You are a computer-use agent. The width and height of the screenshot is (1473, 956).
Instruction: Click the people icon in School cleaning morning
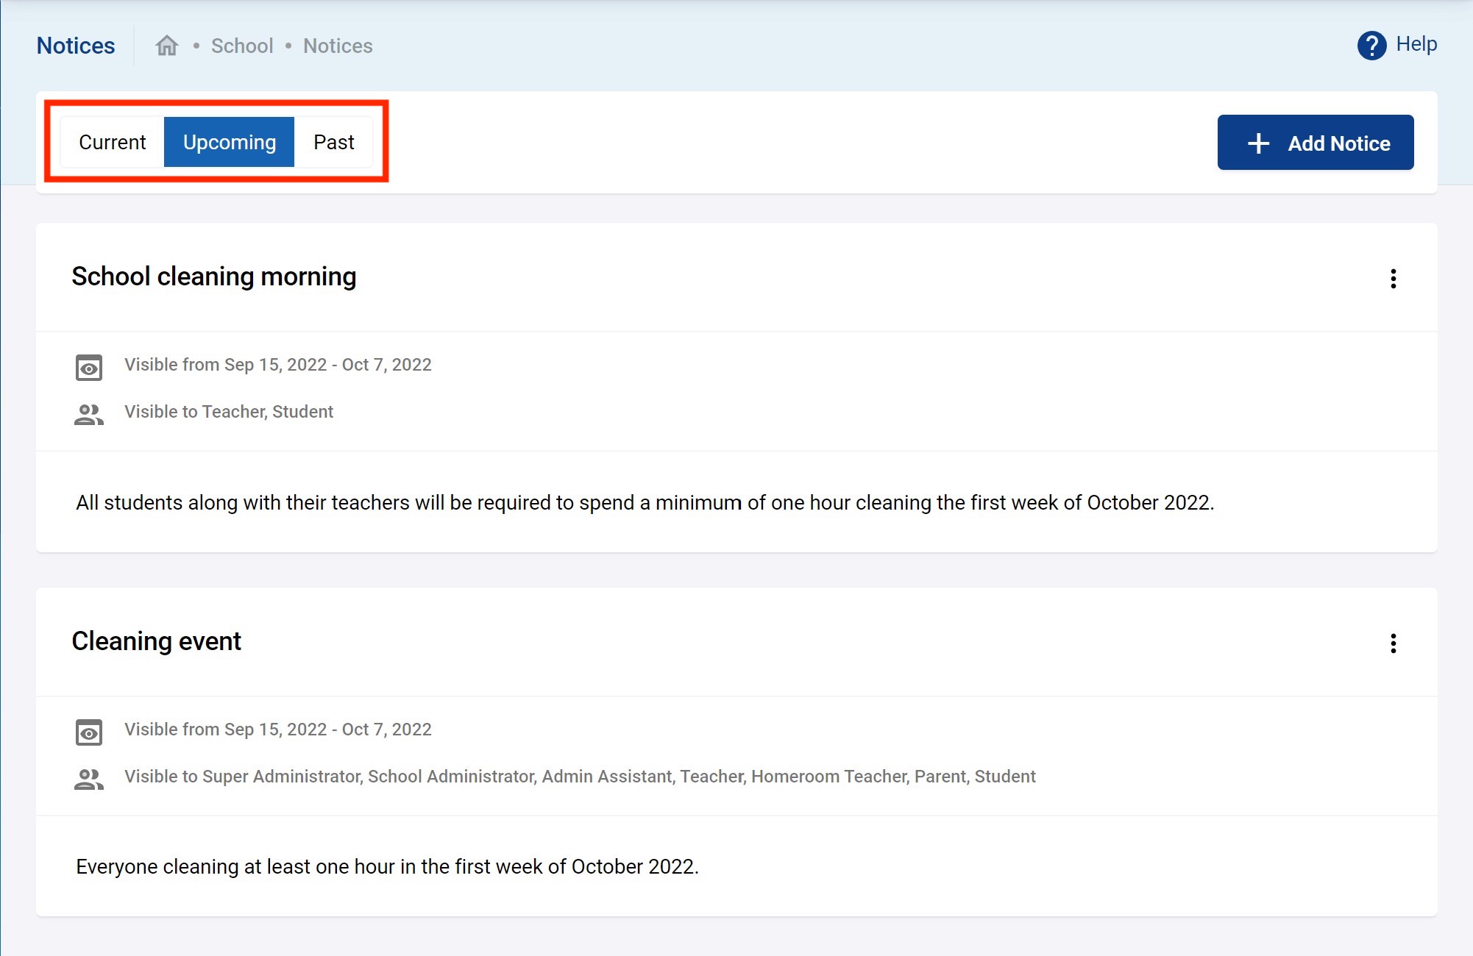tap(89, 414)
